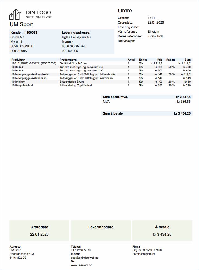Click the Kundenr. 100029 label
The image size is (199, 270).
click(24, 32)
